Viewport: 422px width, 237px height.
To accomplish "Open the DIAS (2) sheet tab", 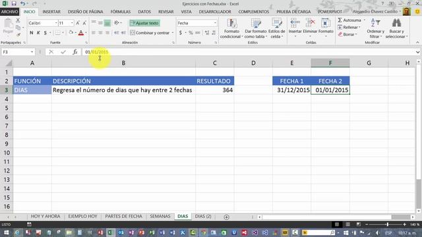I will 203,217.
